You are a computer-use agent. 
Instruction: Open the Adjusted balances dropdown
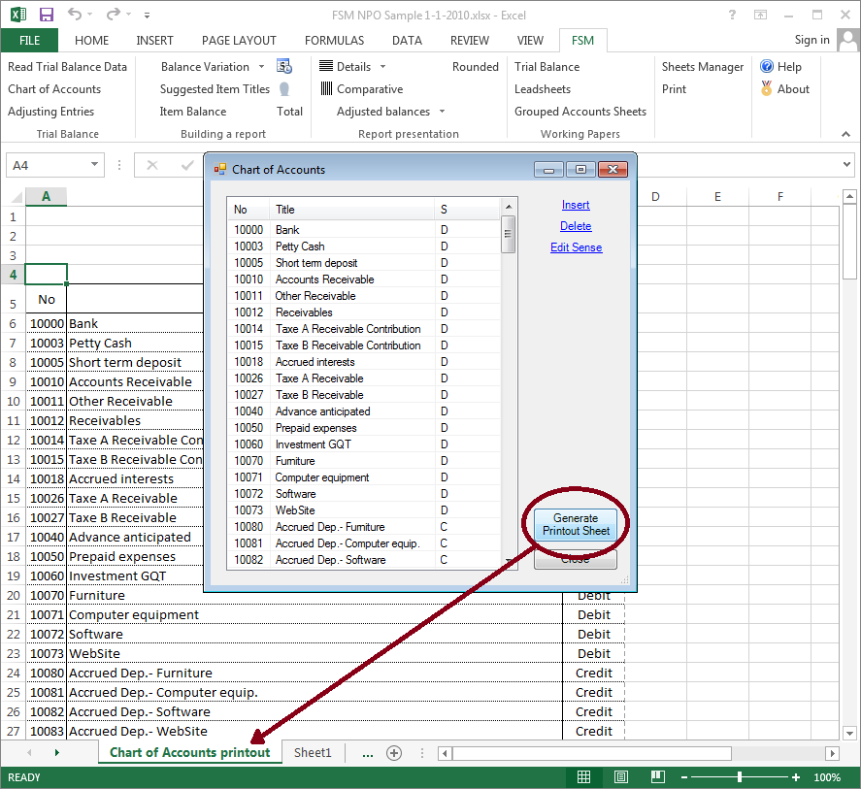(x=441, y=111)
